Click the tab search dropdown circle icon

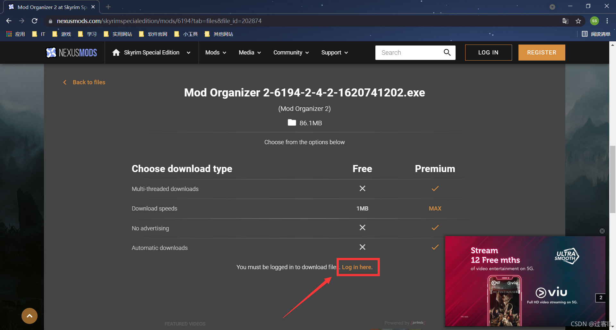[552, 7]
